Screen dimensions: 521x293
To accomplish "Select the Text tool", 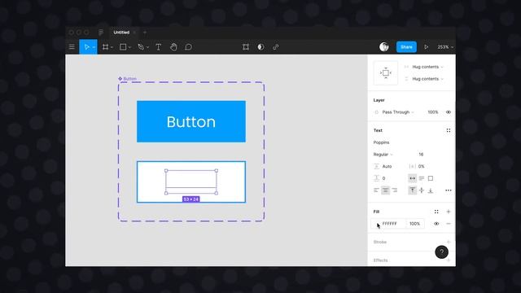I will coord(159,47).
